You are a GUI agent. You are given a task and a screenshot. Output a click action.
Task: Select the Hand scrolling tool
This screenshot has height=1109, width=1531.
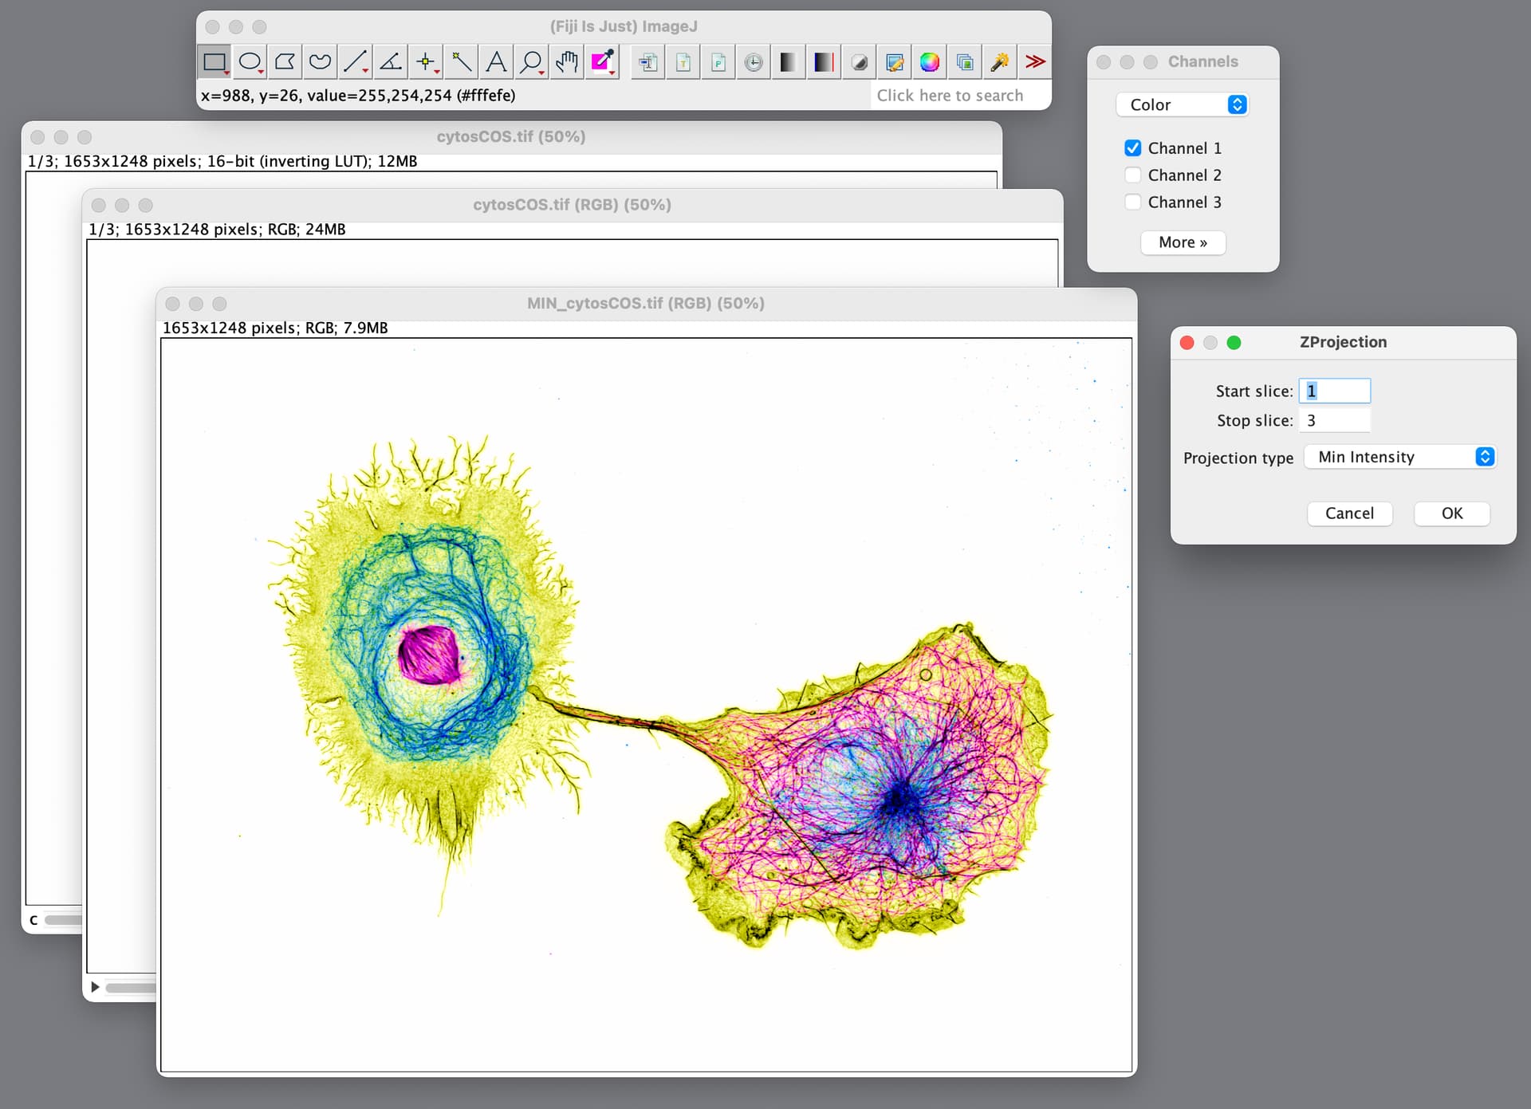point(566,62)
